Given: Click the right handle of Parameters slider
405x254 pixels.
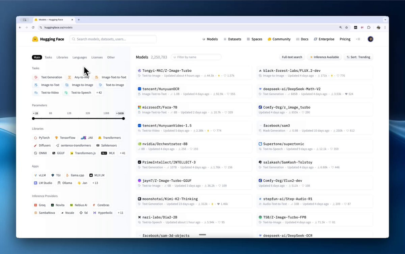Looking at the screenshot, I should [x=124, y=118].
